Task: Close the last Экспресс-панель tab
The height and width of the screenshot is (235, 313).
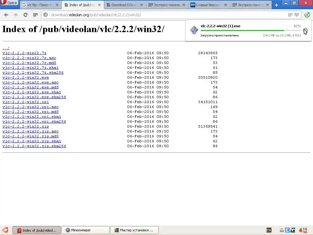Action: click(x=267, y=5)
